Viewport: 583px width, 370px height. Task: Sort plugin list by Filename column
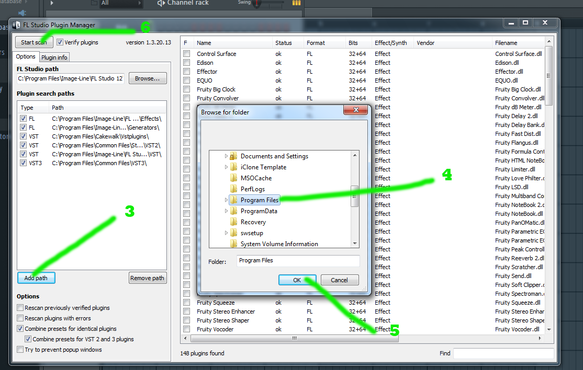519,43
